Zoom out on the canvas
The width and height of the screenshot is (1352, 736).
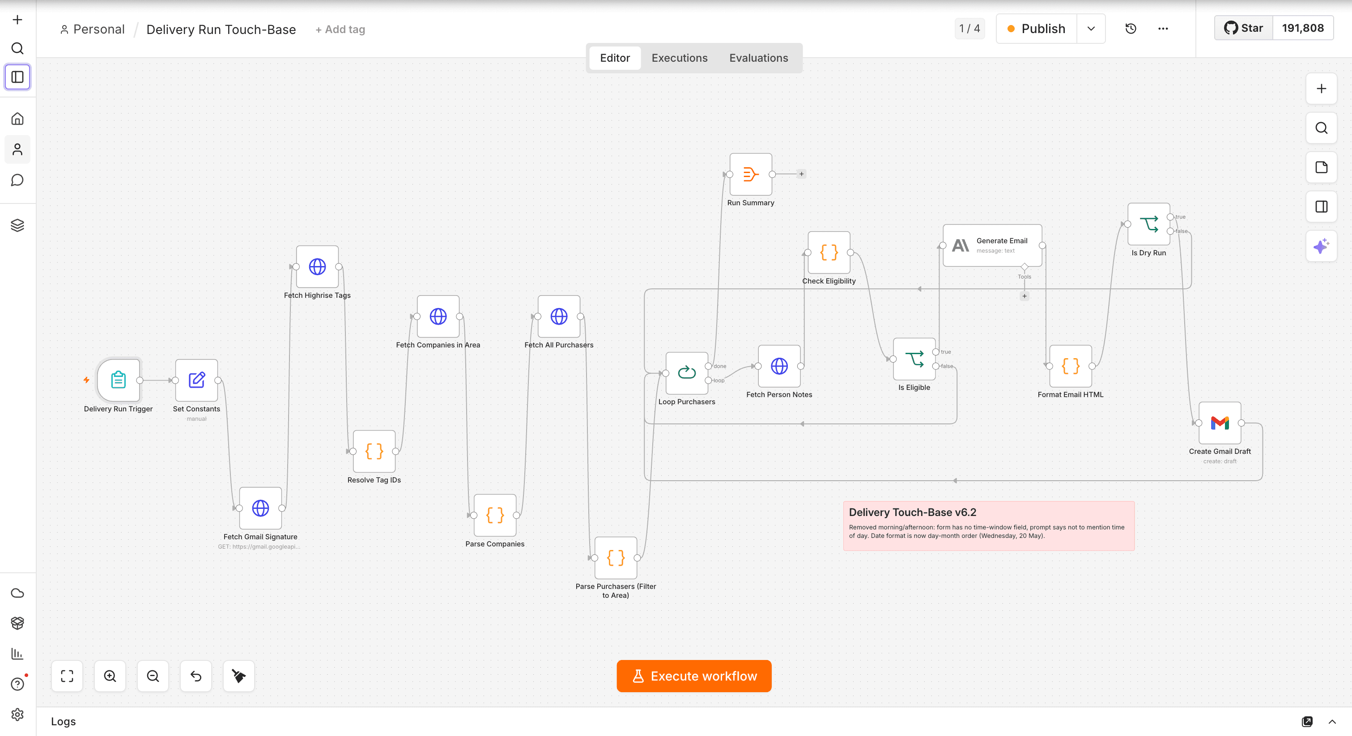(x=153, y=676)
